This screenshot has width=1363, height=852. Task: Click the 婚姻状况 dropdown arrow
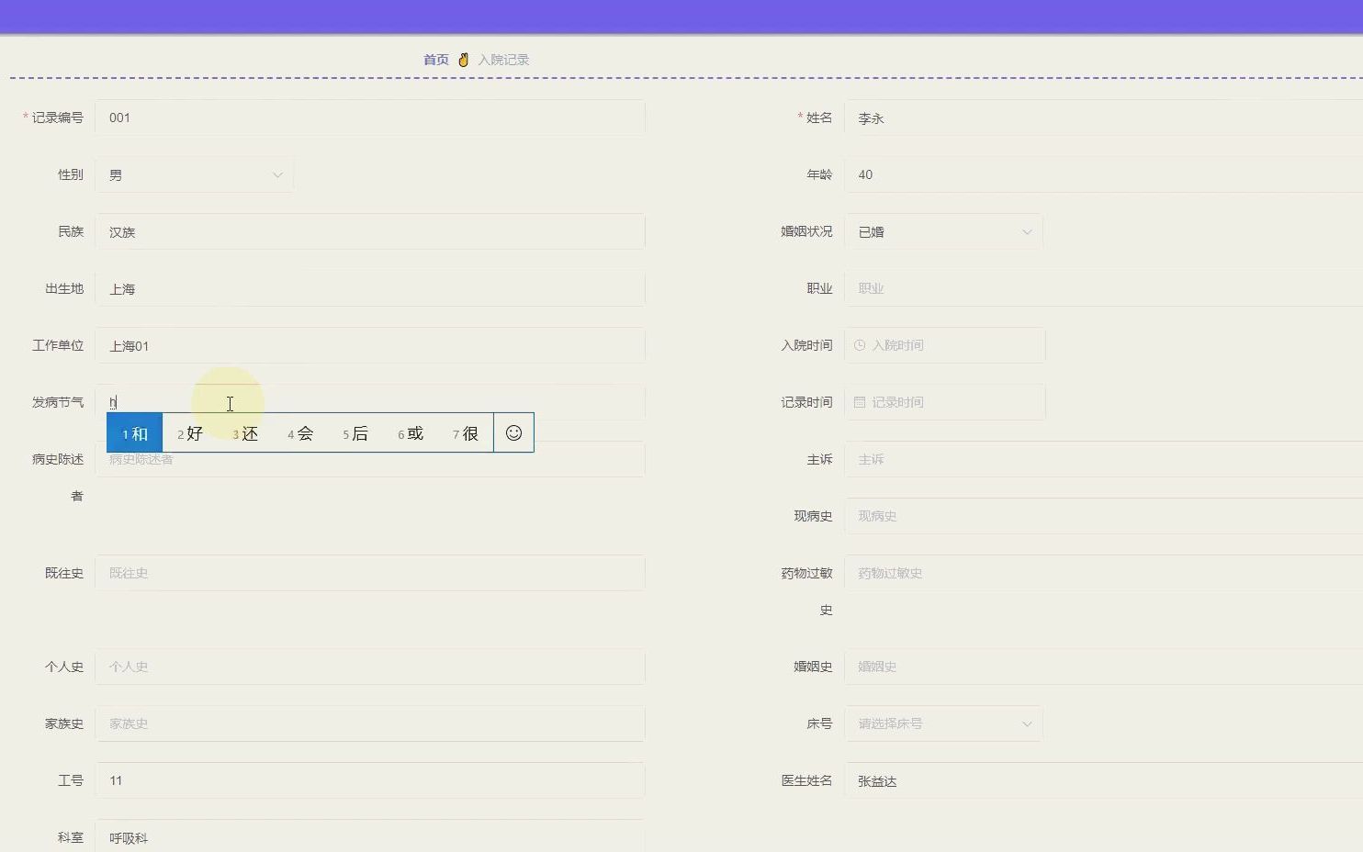[x=1027, y=231]
